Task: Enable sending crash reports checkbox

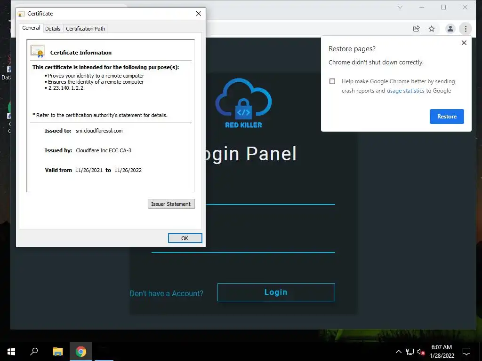Action: coord(332,81)
